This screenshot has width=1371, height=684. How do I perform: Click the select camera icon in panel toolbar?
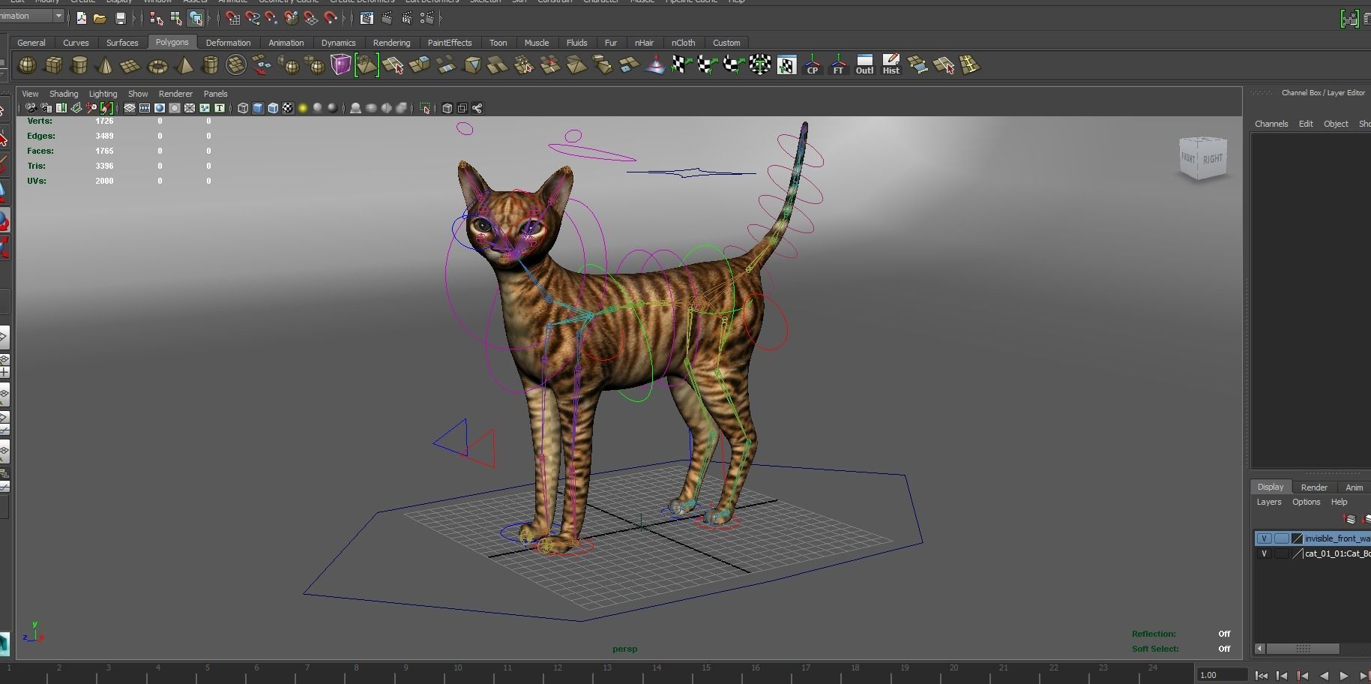click(31, 108)
